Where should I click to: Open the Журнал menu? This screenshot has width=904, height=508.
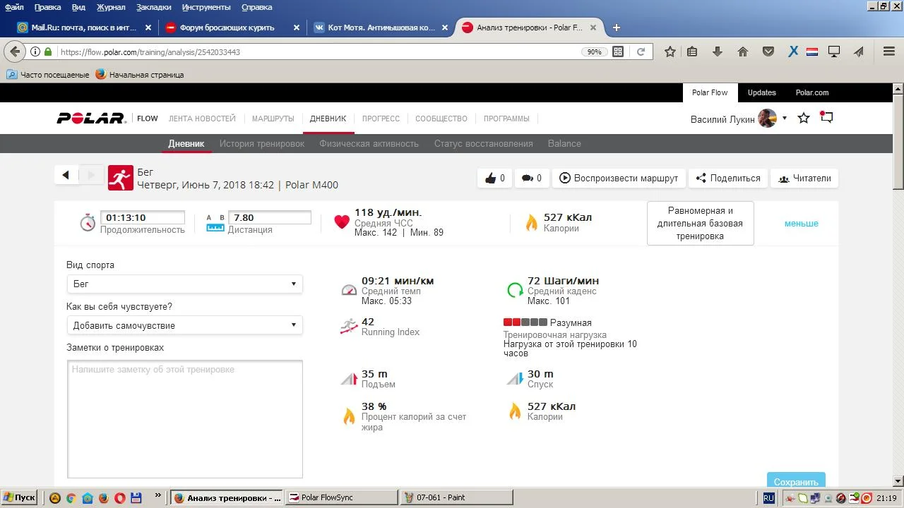click(111, 7)
